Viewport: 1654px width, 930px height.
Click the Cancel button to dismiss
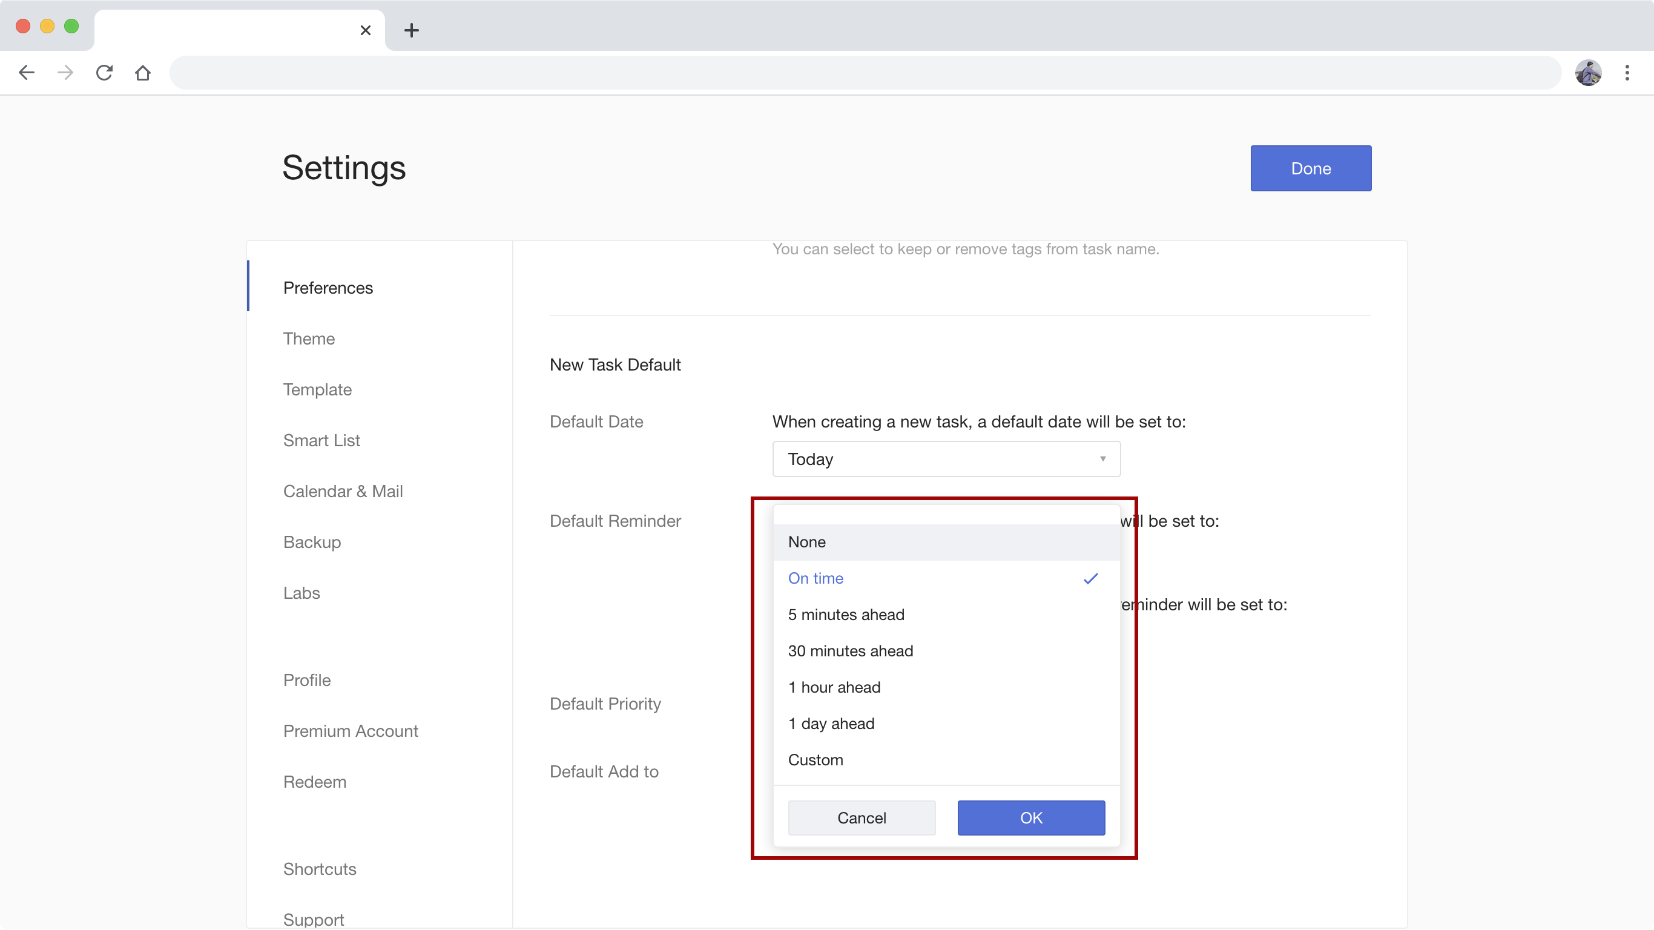click(862, 817)
